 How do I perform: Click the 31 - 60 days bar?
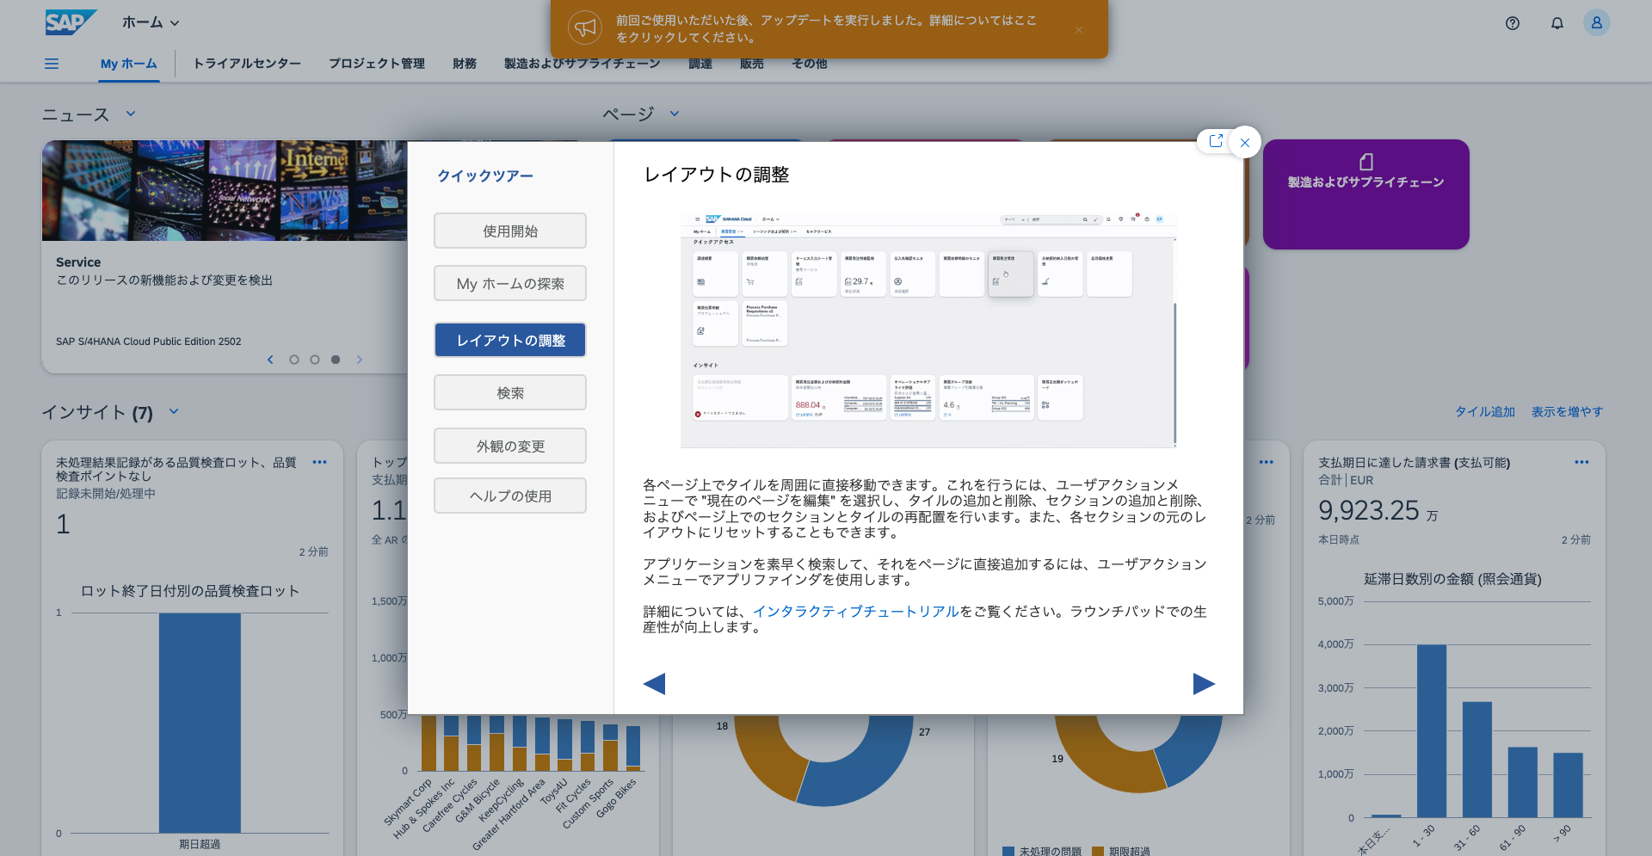click(x=1477, y=760)
